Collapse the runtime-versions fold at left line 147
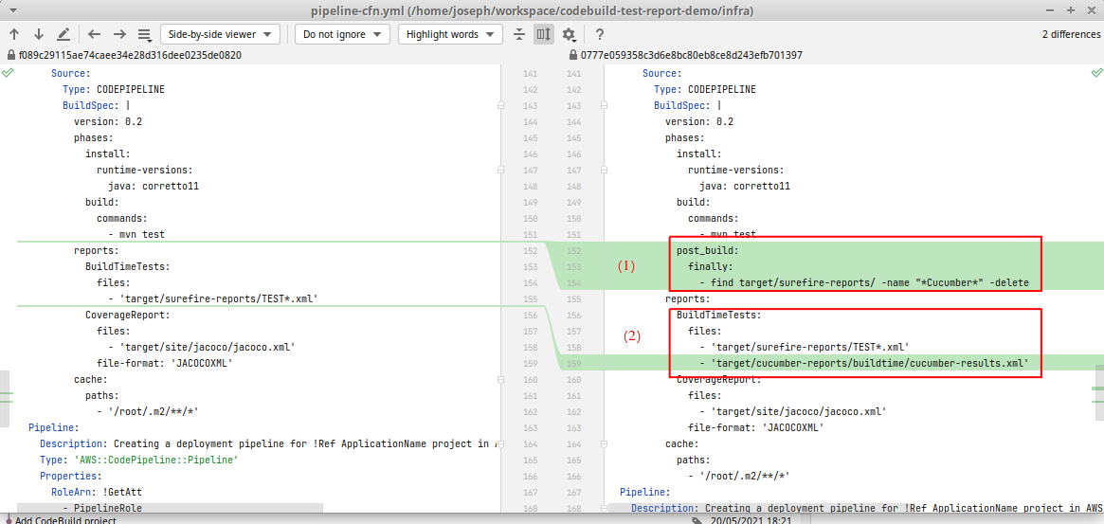1104x524 pixels. click(x=501, y=171)
